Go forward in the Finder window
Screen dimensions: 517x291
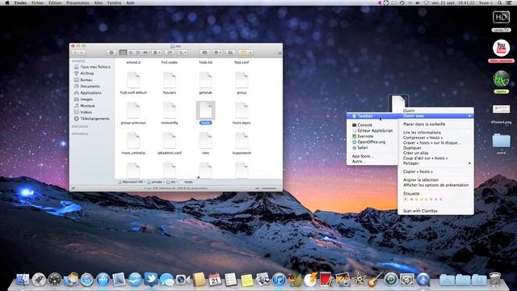pos(82,53)
